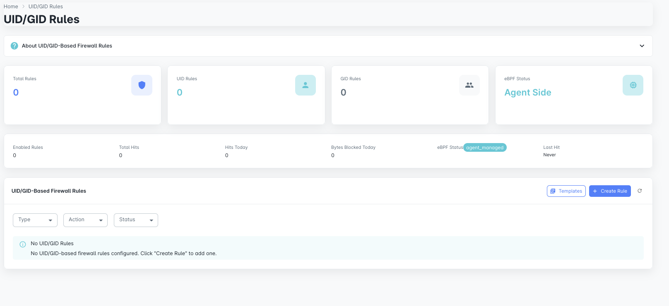Click the question mark help icon
Image resolution: width=669 pixels, height=306 pixels.
(14, 46)
